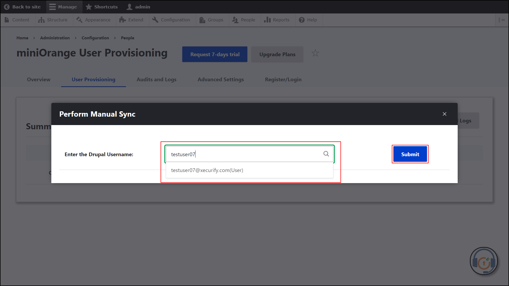Screen dimensions: 509x286
Task: Open the Configuration wrench icon
Action: point(155,20)
